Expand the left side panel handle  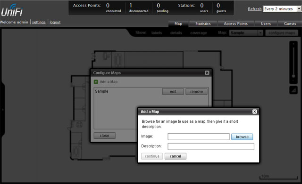(x=2, y=110)
